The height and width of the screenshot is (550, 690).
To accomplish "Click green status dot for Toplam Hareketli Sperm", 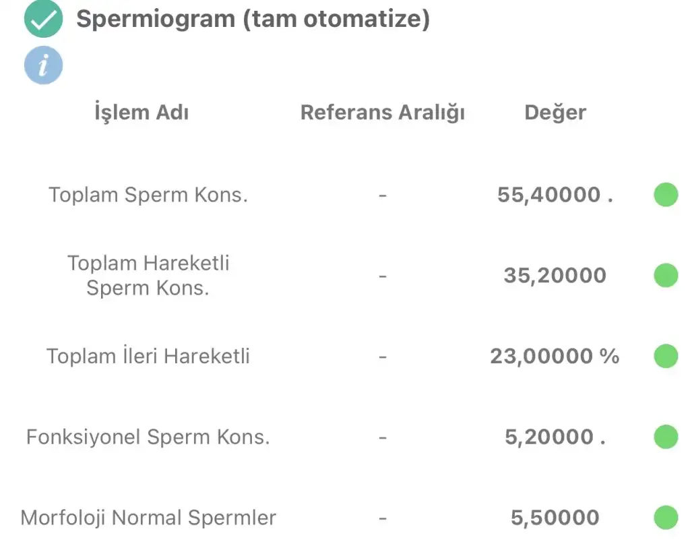I will 666,276.
